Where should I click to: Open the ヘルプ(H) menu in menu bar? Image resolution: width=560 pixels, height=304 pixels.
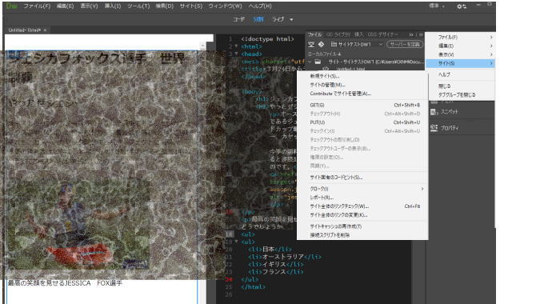pos(260,6)
